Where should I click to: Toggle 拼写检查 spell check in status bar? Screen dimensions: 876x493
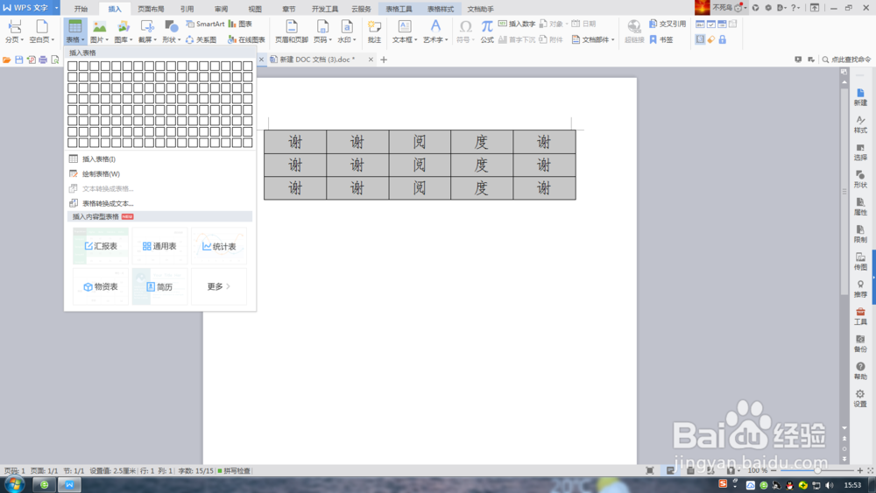click(x=234, y=470)
